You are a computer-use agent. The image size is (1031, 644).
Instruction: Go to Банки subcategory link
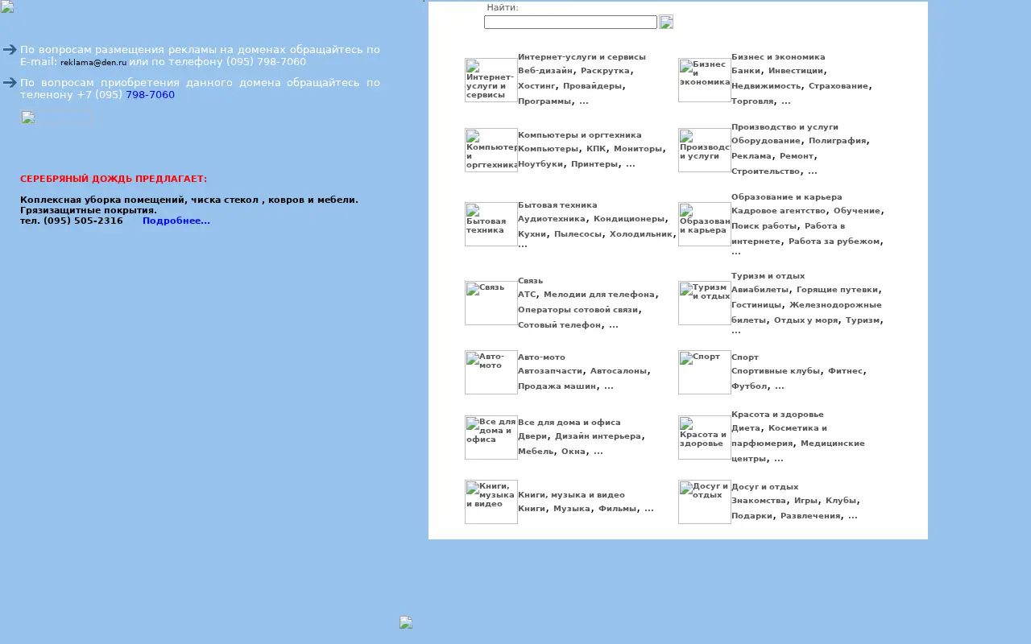745,71
